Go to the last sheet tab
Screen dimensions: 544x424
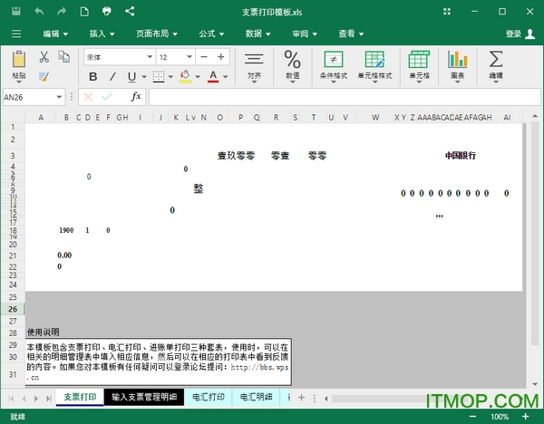click(49, 399)
